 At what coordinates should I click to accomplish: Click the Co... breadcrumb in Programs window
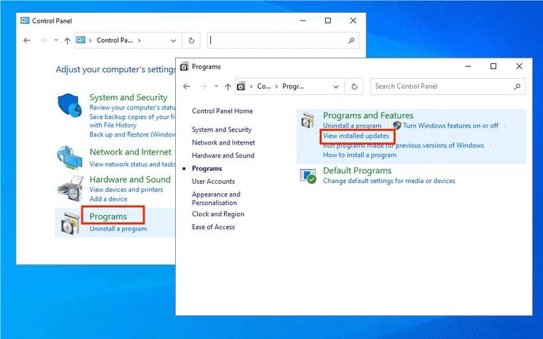[x=264, y=87]
